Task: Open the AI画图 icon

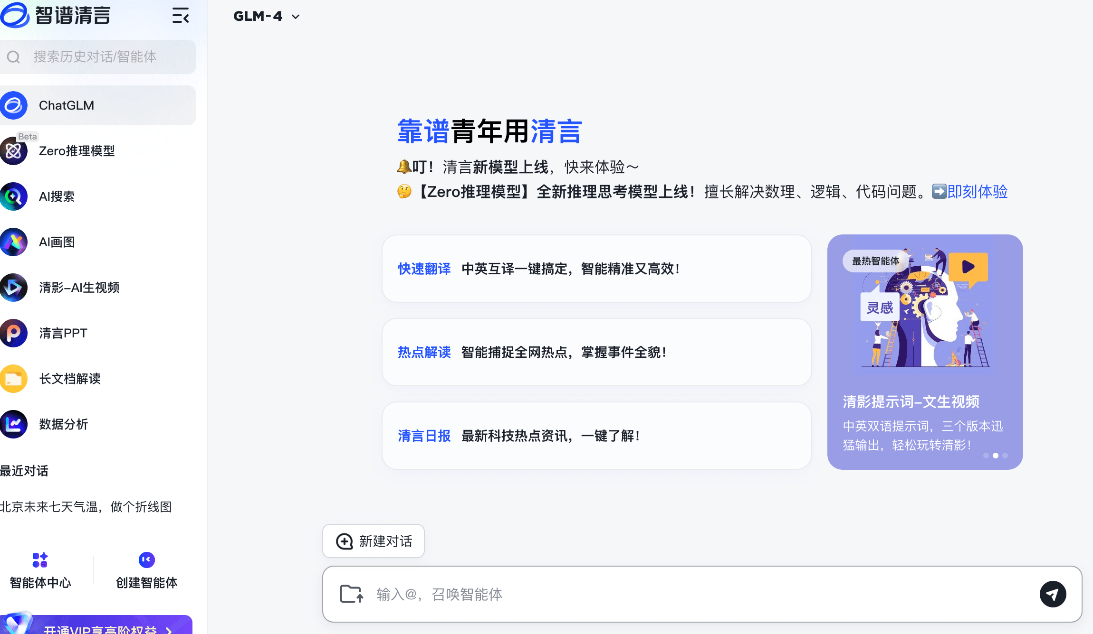Action: 13,242
